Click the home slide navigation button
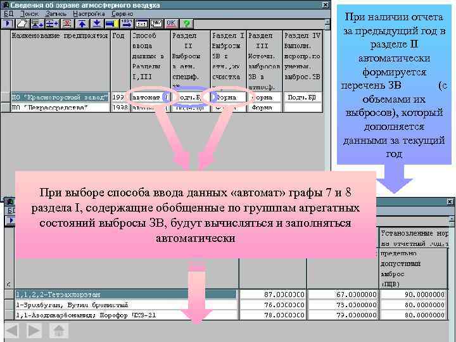This screenshot has height=342, width=456. (x=59, y=331)
